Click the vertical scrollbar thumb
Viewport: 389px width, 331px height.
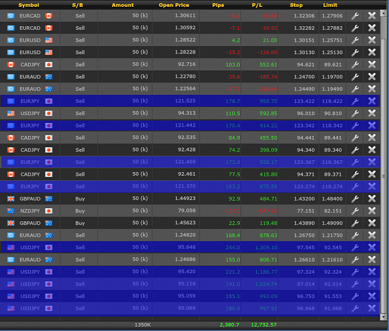point(383,176)
